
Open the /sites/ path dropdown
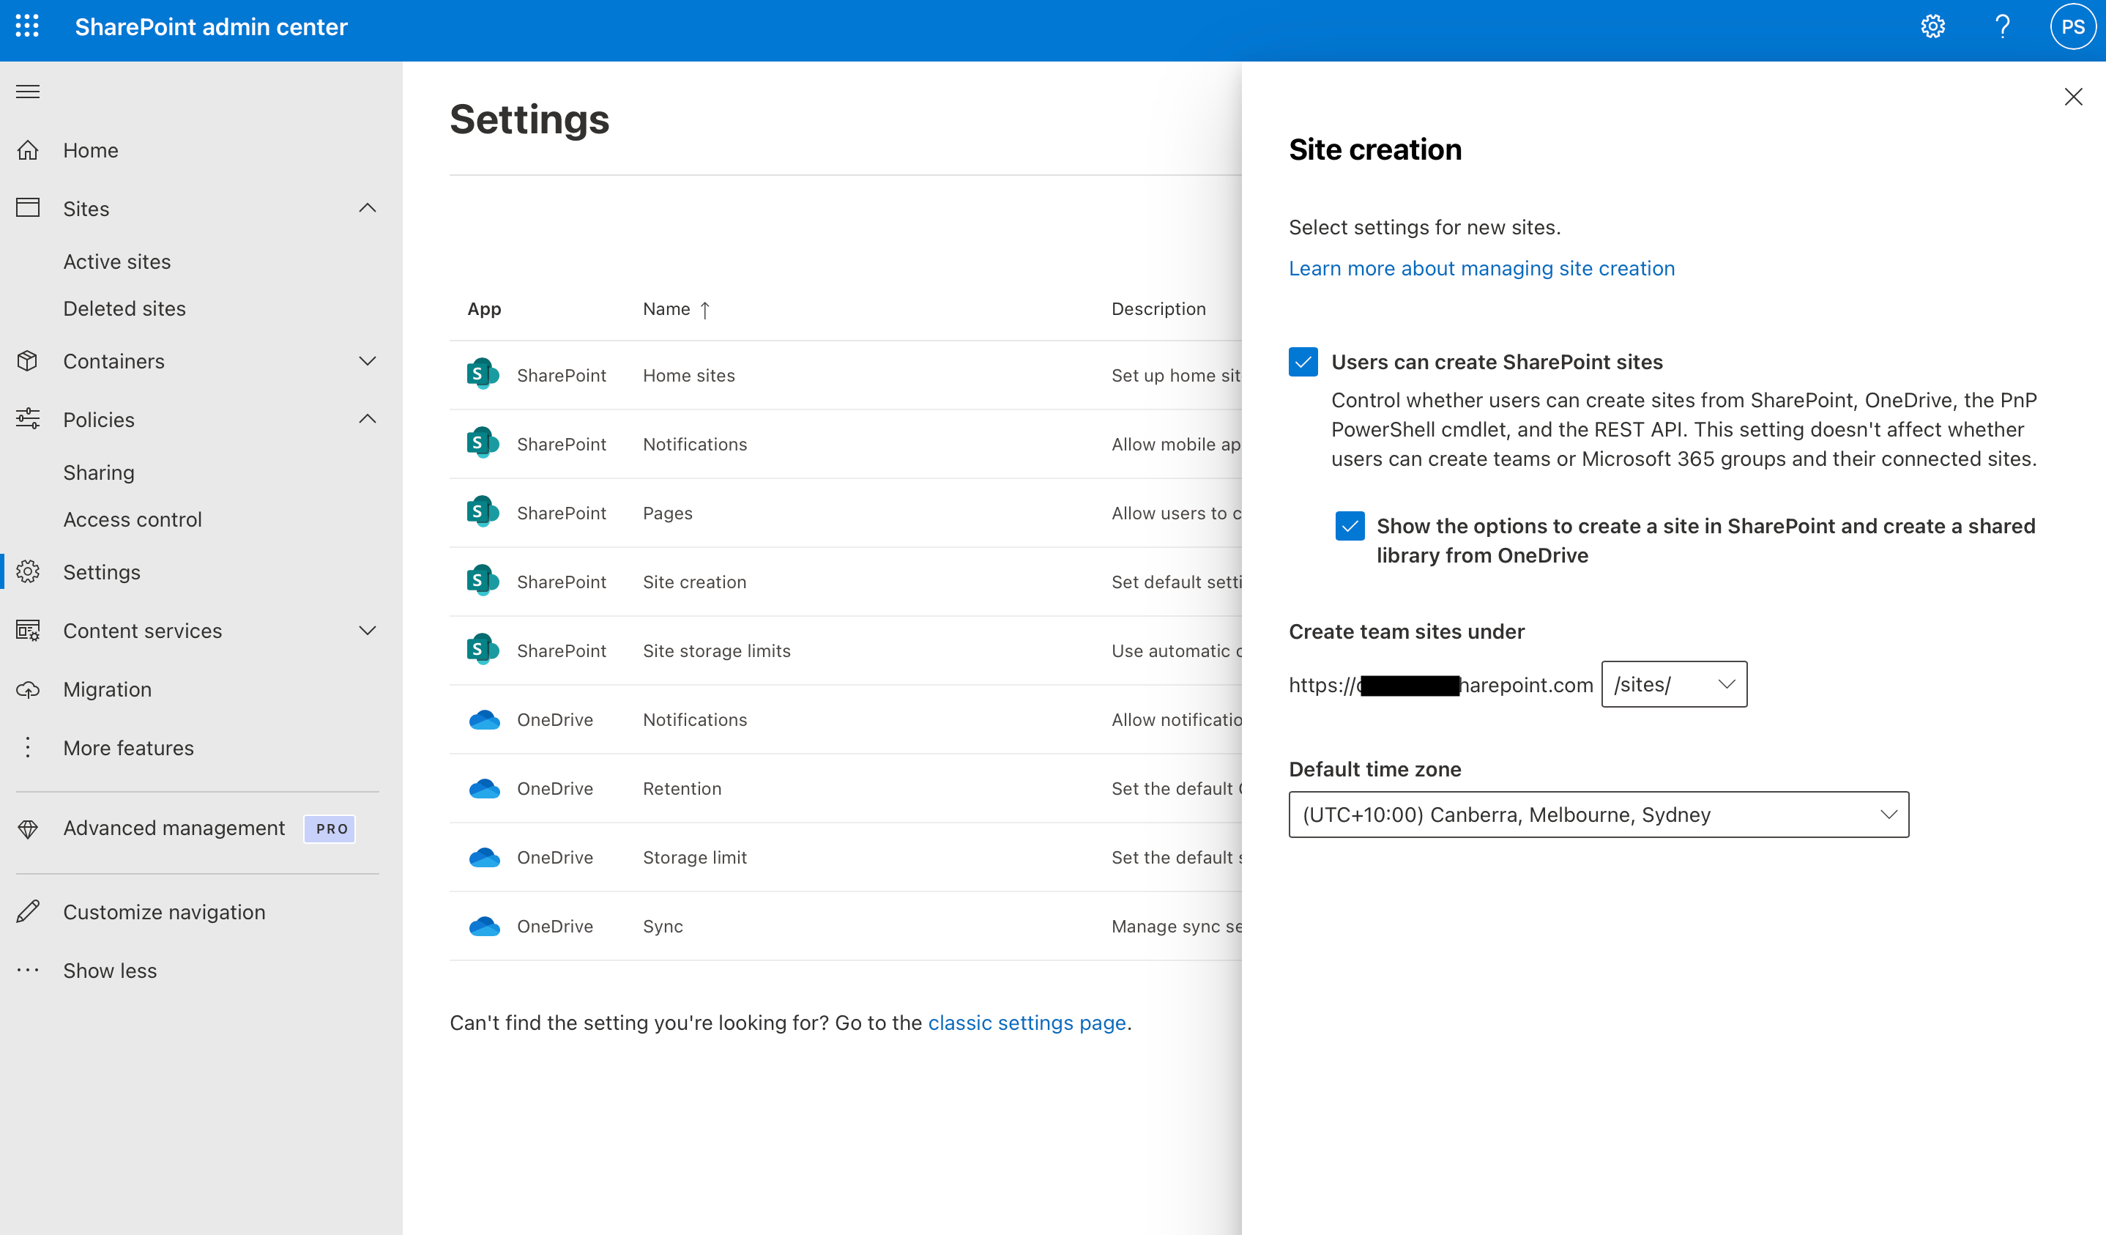1673,684
